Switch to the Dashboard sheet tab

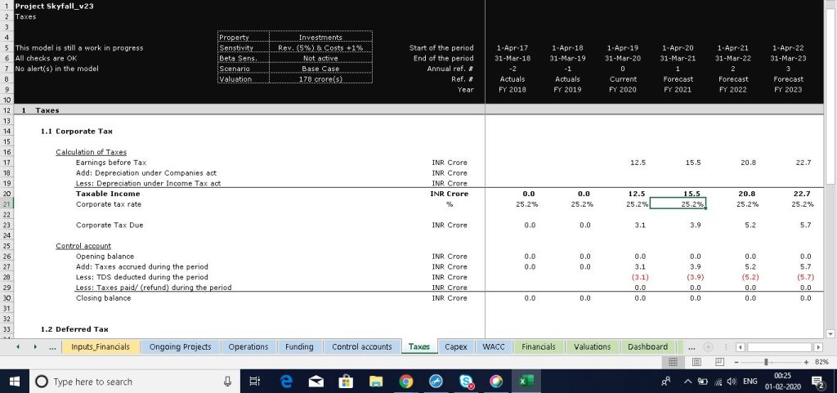(x=647, y=346)
